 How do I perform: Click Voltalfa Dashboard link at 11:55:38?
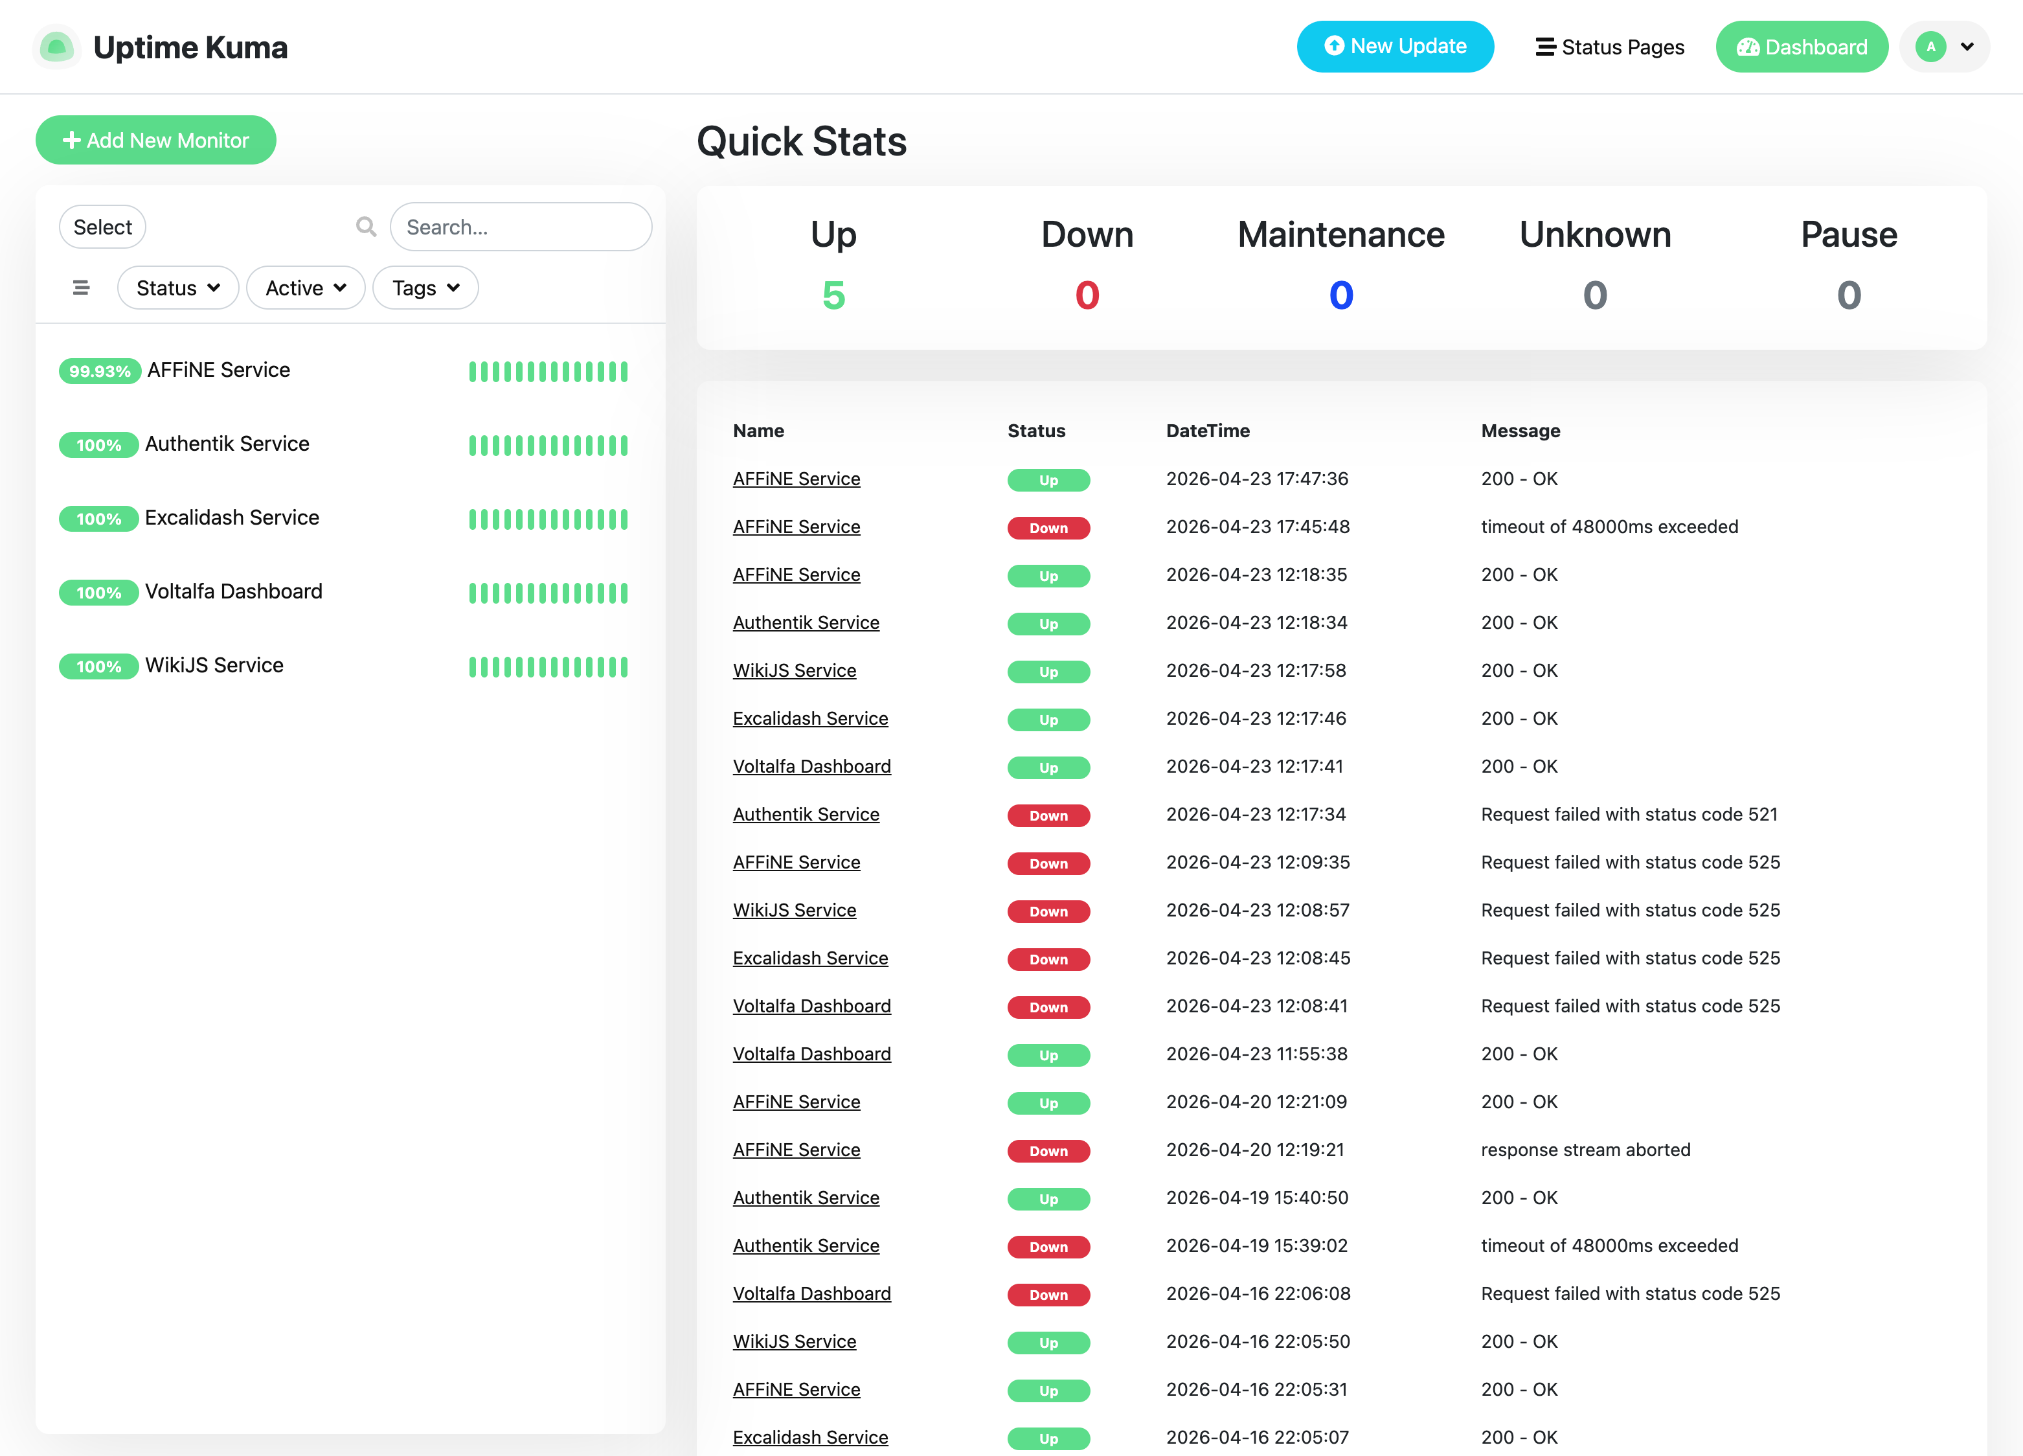click(811, 1054)
